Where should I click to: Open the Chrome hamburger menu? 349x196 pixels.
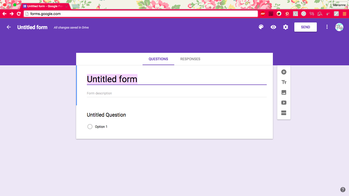click(x=344, y=14)
